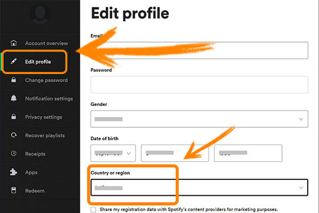The image size is (319, 213).
Task: Enable sharing registration data for marketing checkbox
Action: click(x=94, y=209)
